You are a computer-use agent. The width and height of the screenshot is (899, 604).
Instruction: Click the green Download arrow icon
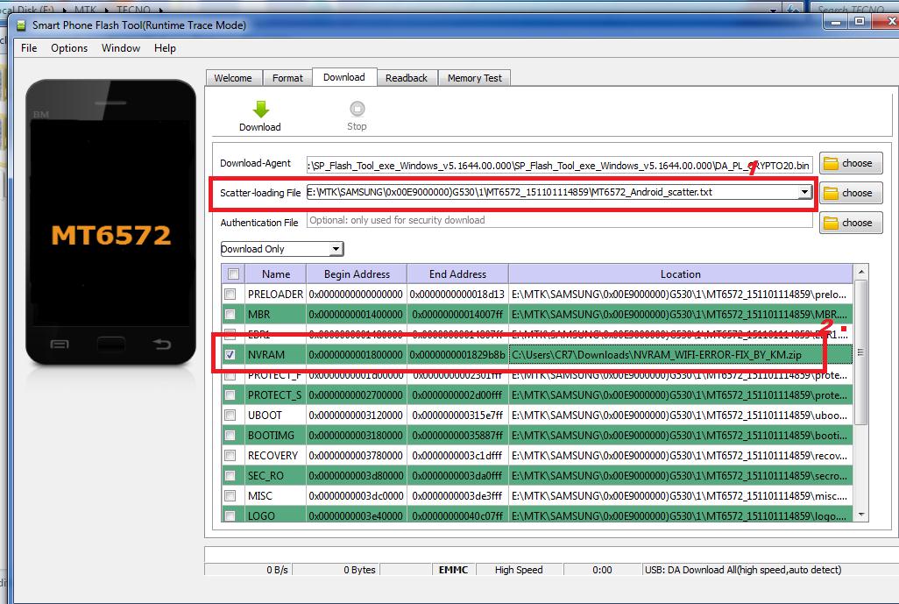point(260,109)
